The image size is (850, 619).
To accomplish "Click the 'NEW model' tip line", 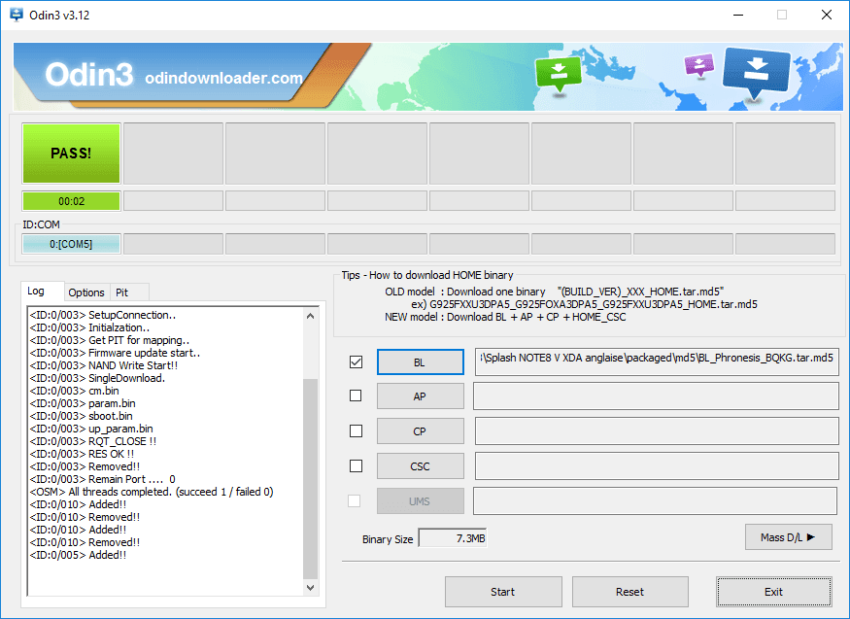I will click(505, 317).
